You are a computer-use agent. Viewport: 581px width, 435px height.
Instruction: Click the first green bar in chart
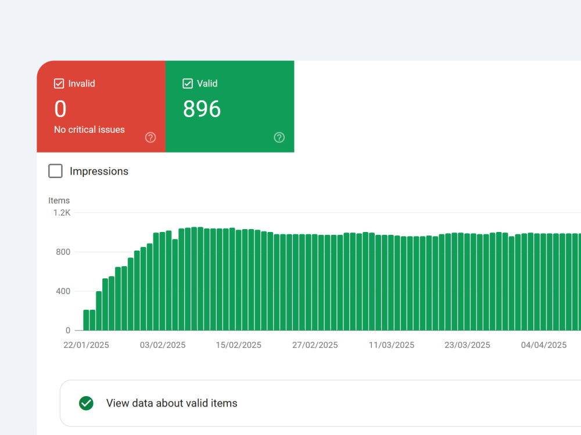pos(87,320)
